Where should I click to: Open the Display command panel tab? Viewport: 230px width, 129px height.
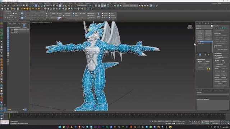tap(208, 23)
